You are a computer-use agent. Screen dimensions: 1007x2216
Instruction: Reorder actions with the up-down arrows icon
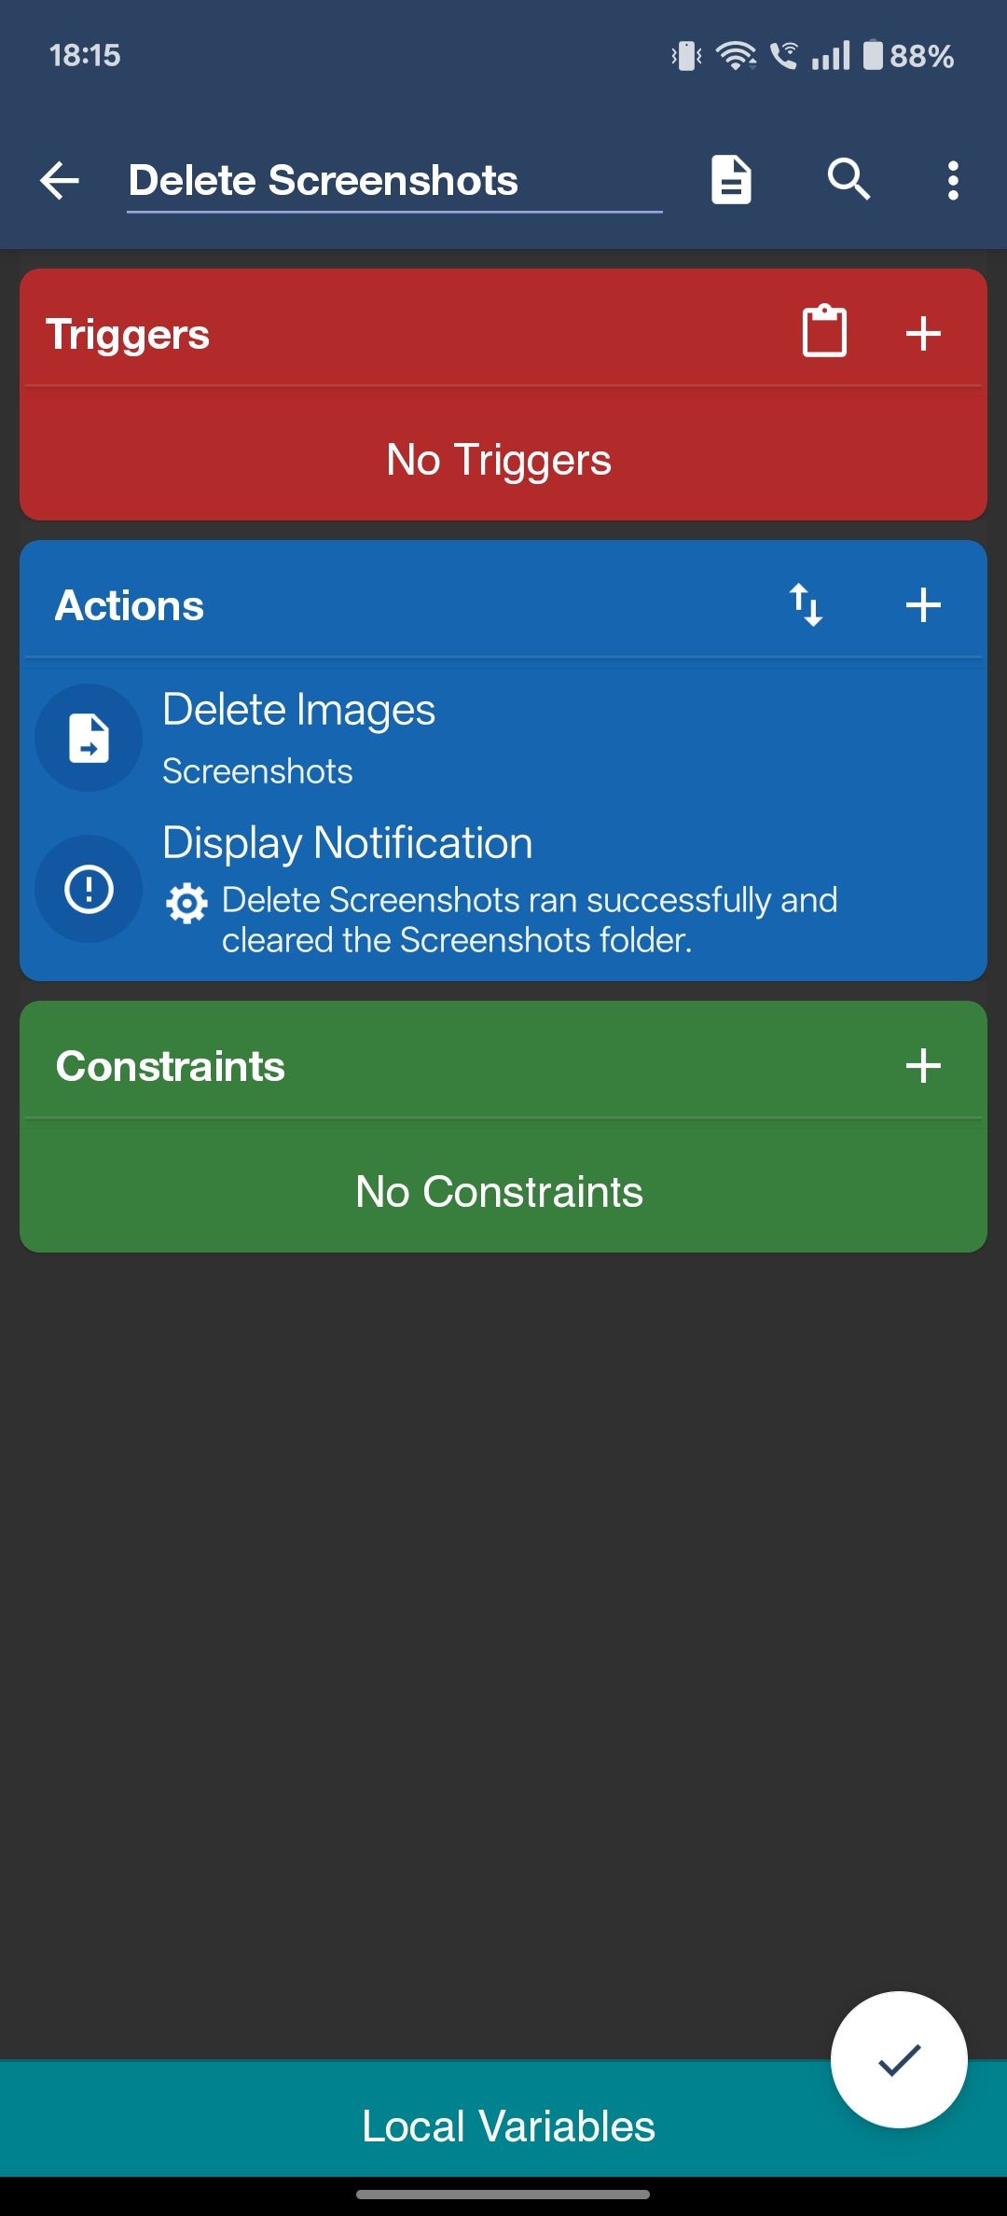(806, 605)
